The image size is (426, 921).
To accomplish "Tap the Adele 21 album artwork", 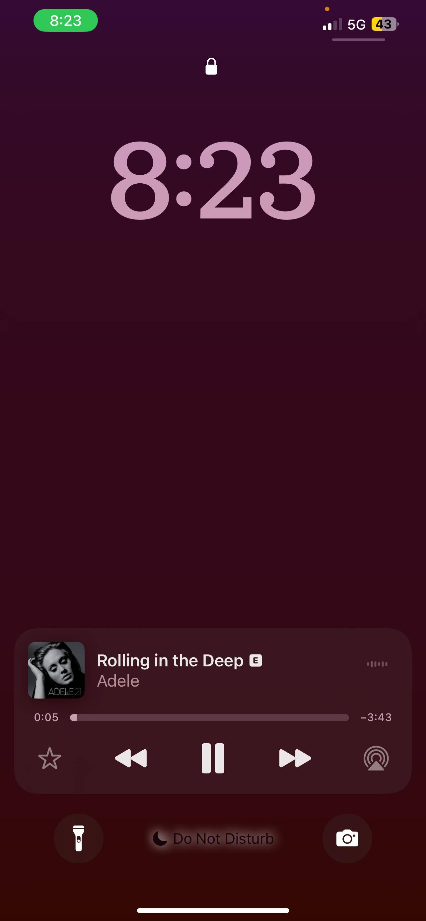I will 56,670.
